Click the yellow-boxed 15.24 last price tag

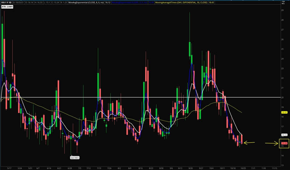pos(284,144)
